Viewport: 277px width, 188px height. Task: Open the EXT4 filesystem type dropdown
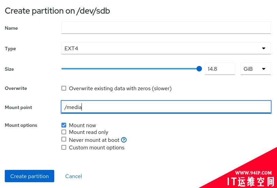(166, 48)
